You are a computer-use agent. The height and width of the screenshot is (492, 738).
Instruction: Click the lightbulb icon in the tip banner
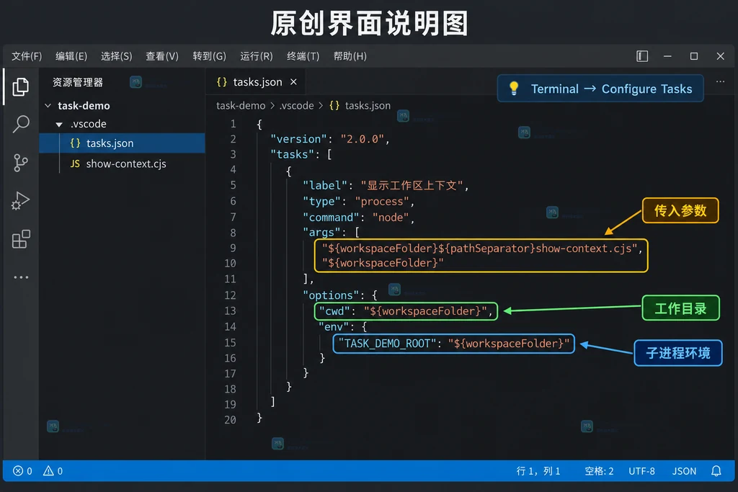(x=513, y=88)
